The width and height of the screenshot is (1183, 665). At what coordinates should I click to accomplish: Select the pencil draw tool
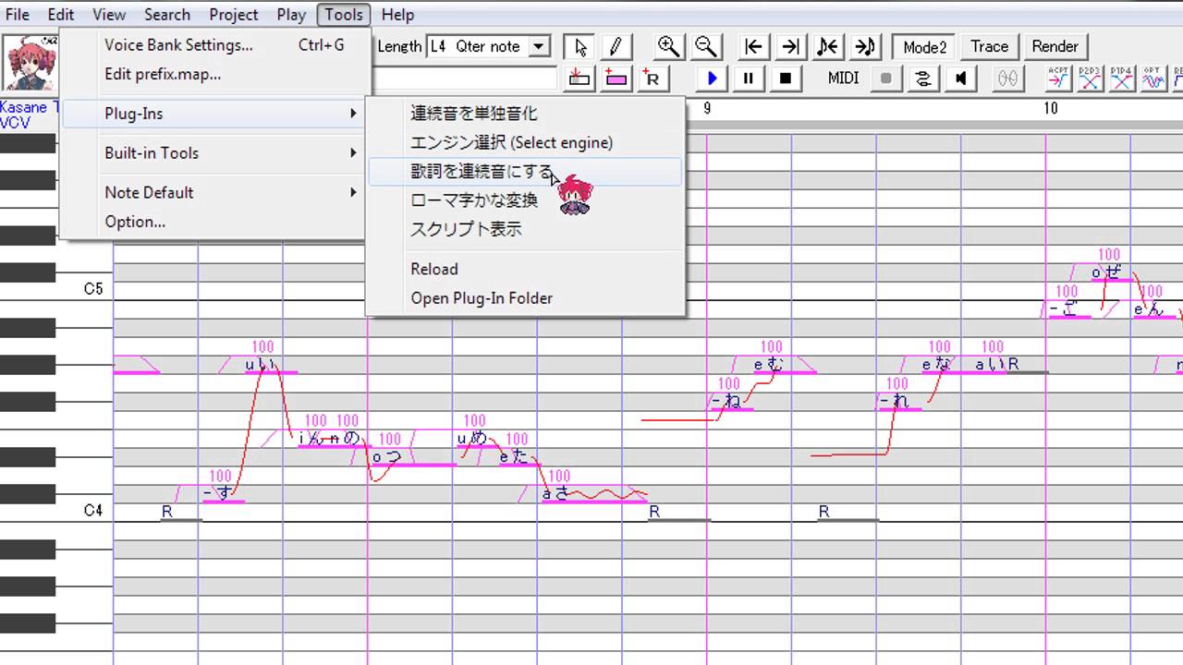click(615, 46)
